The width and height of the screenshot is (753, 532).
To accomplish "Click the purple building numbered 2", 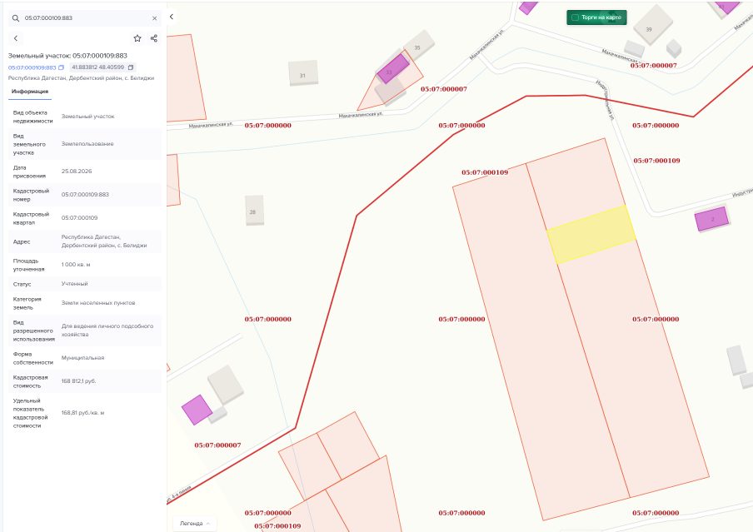I will point(711,218).
